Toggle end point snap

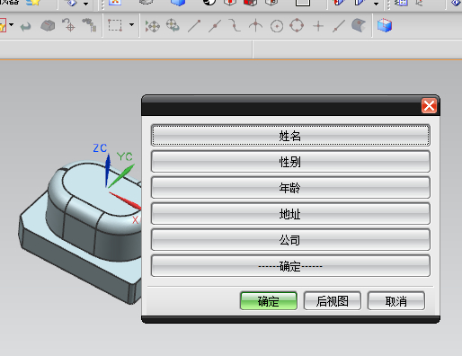[194, 26]
